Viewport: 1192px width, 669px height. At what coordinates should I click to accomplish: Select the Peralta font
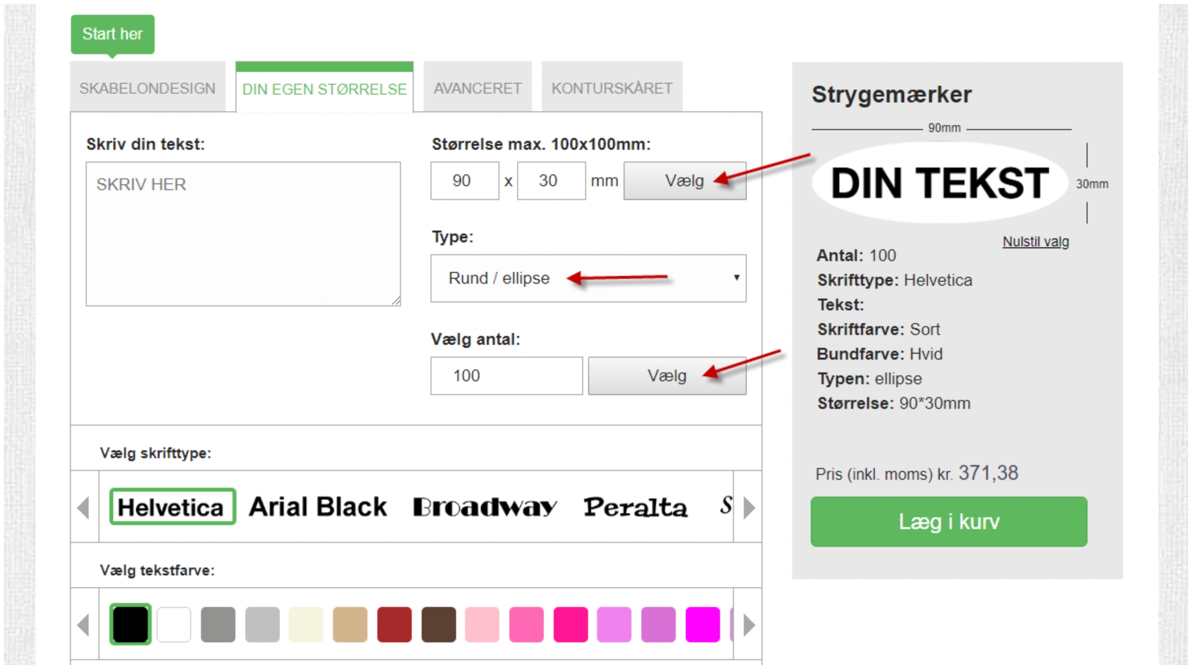[x=635, y=507]
